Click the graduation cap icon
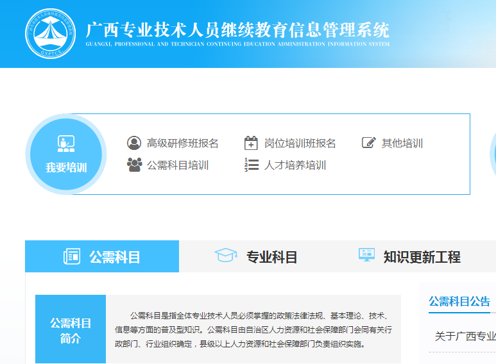The image size is (496, 364). pyautogui.click(x=226, y=255)
